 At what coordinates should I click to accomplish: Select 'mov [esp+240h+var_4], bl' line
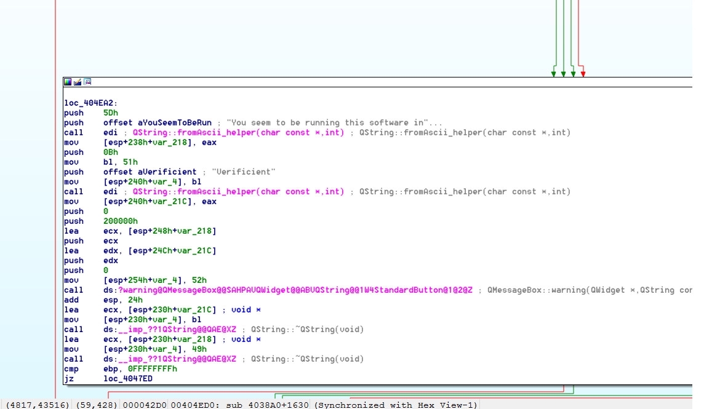pyautogui.click(x=132, y=182)
